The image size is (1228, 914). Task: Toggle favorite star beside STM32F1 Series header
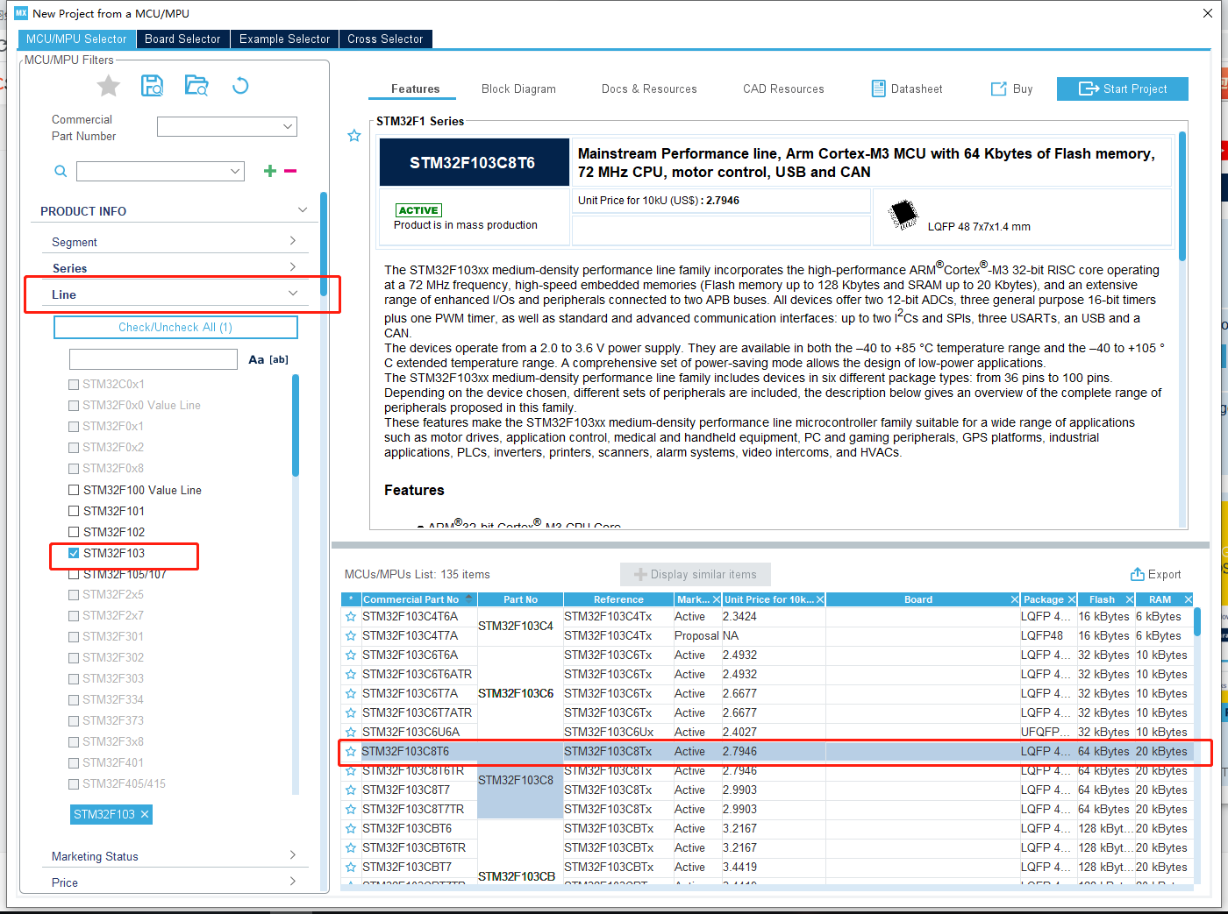(x=354, y=136)
